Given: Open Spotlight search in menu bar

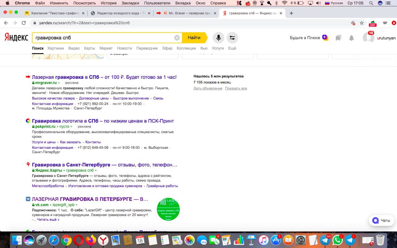Looking at the screenshot, I should (x=371, y=3).
